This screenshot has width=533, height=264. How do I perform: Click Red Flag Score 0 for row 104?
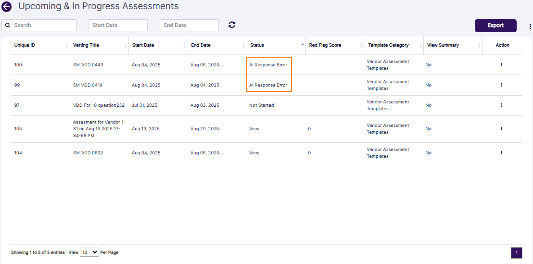(309, 153)
